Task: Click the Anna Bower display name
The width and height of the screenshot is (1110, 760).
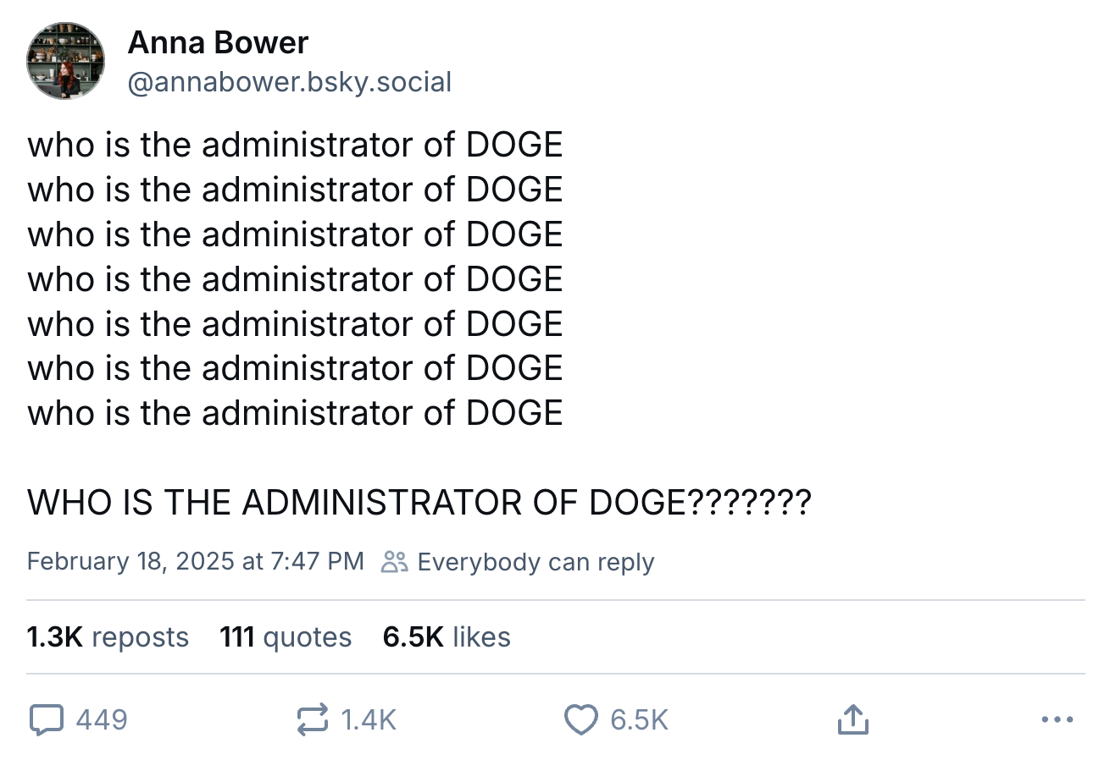Action: [218, 42]
